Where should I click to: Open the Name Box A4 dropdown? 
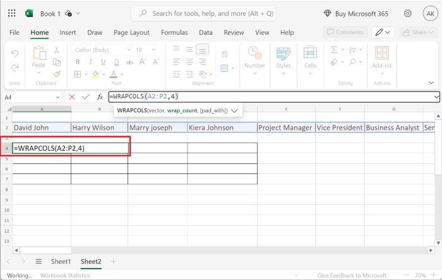coord(57,97)
